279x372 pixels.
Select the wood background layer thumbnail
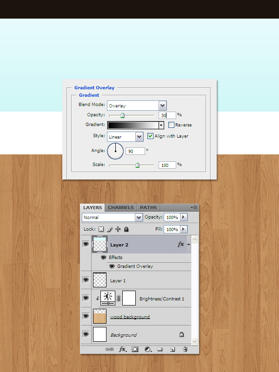pyautogui.click(x=100, y=316)
